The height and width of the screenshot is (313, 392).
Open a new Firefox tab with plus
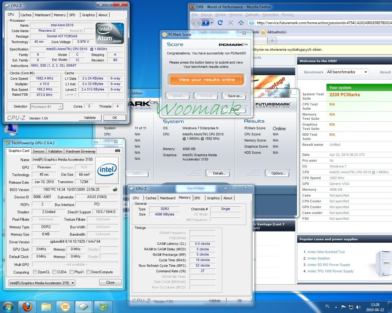(x=272, y=40)
